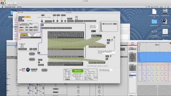Click the p menu object

pyautogui.click(x=40, y=60)
